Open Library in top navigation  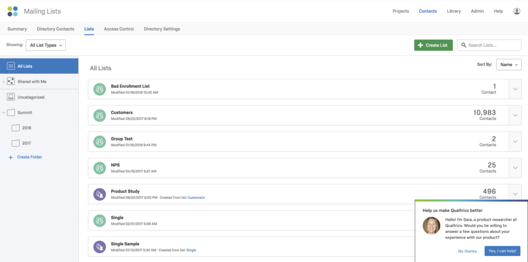(454, 11)
